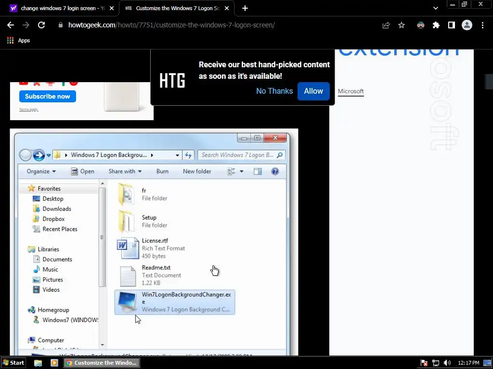Click the 12:17 PM taskbar clock
Image resolution: width=493 pixels, height=369 pixels.
[x=468, y=363]
